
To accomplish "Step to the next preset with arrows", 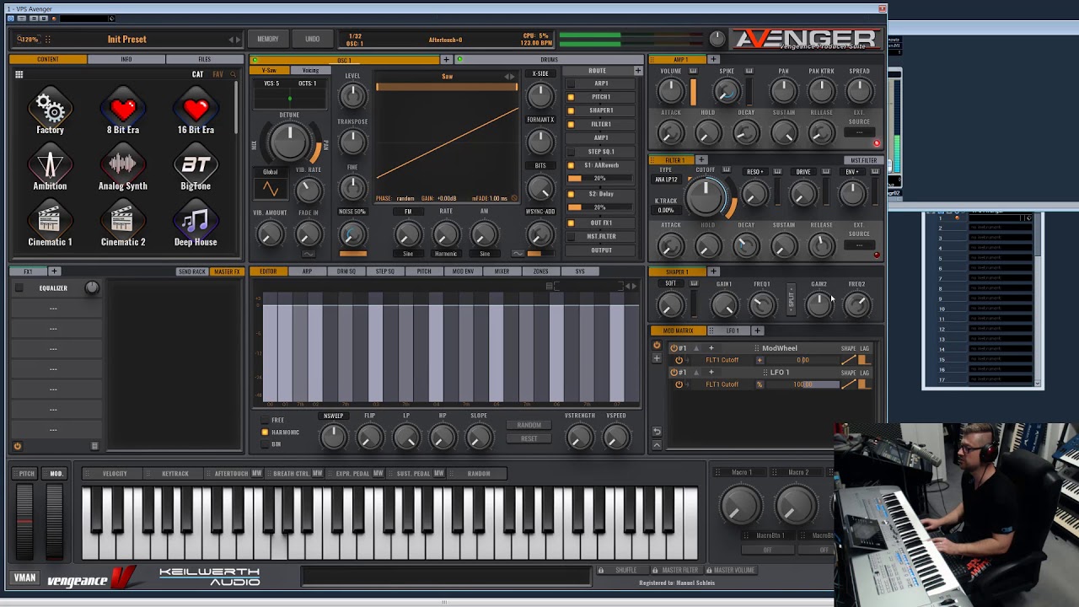I will point(239,40).
